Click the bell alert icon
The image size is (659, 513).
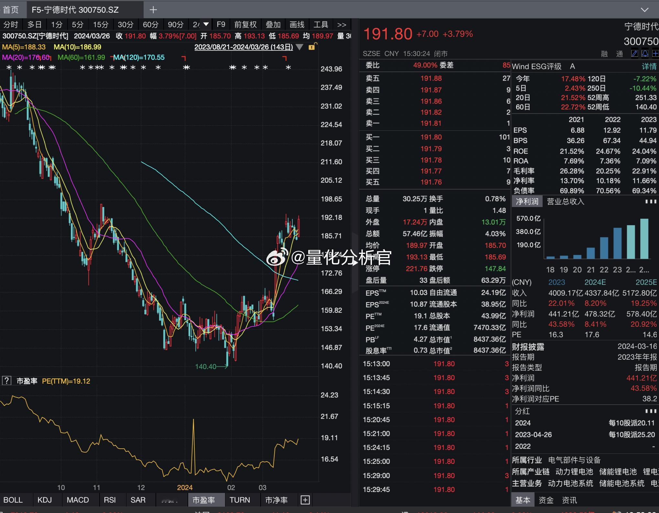tap(645, 53)
